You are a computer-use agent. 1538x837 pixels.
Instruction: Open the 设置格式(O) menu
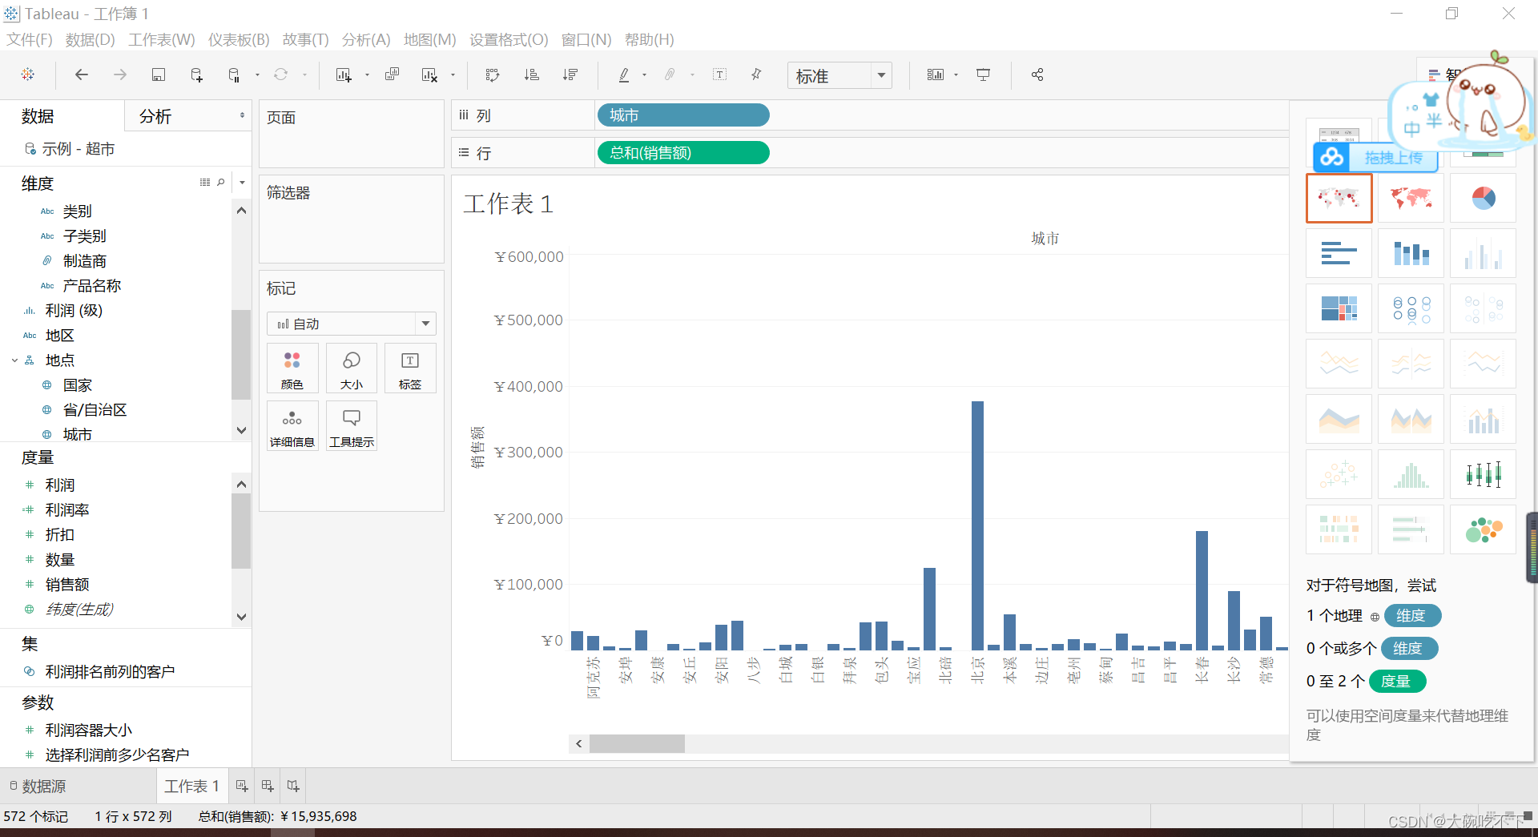point(509,39)
